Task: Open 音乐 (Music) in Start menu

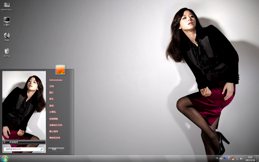Action: pos(51,99)
